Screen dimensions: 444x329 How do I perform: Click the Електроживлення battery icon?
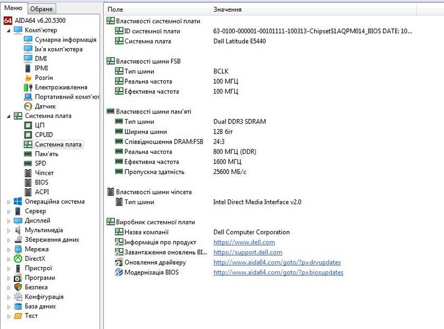29,87
